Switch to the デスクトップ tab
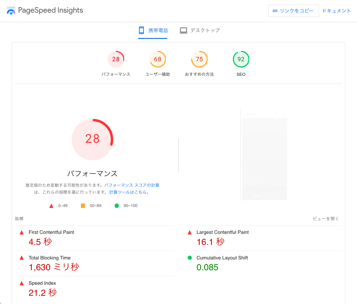Image resolution: width=357 pixels, height=304 pixels. tap(200, 31)
